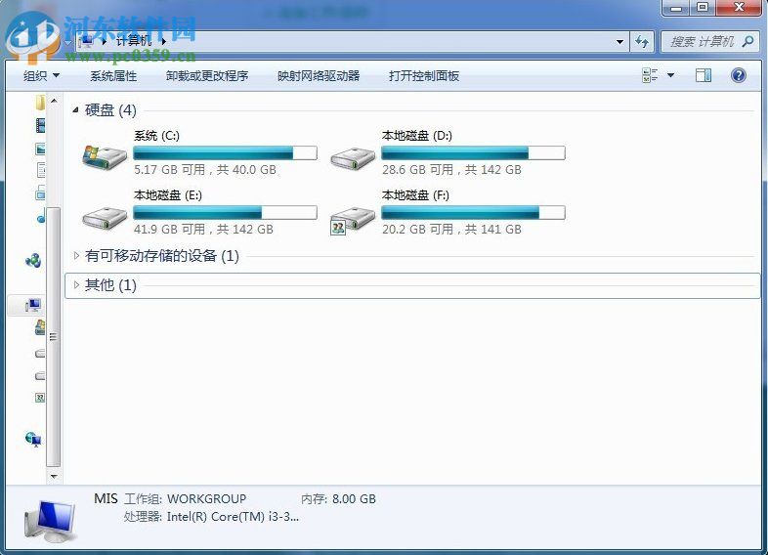Click 工作组: WORKGROUP in details pane

coord(185,498)
